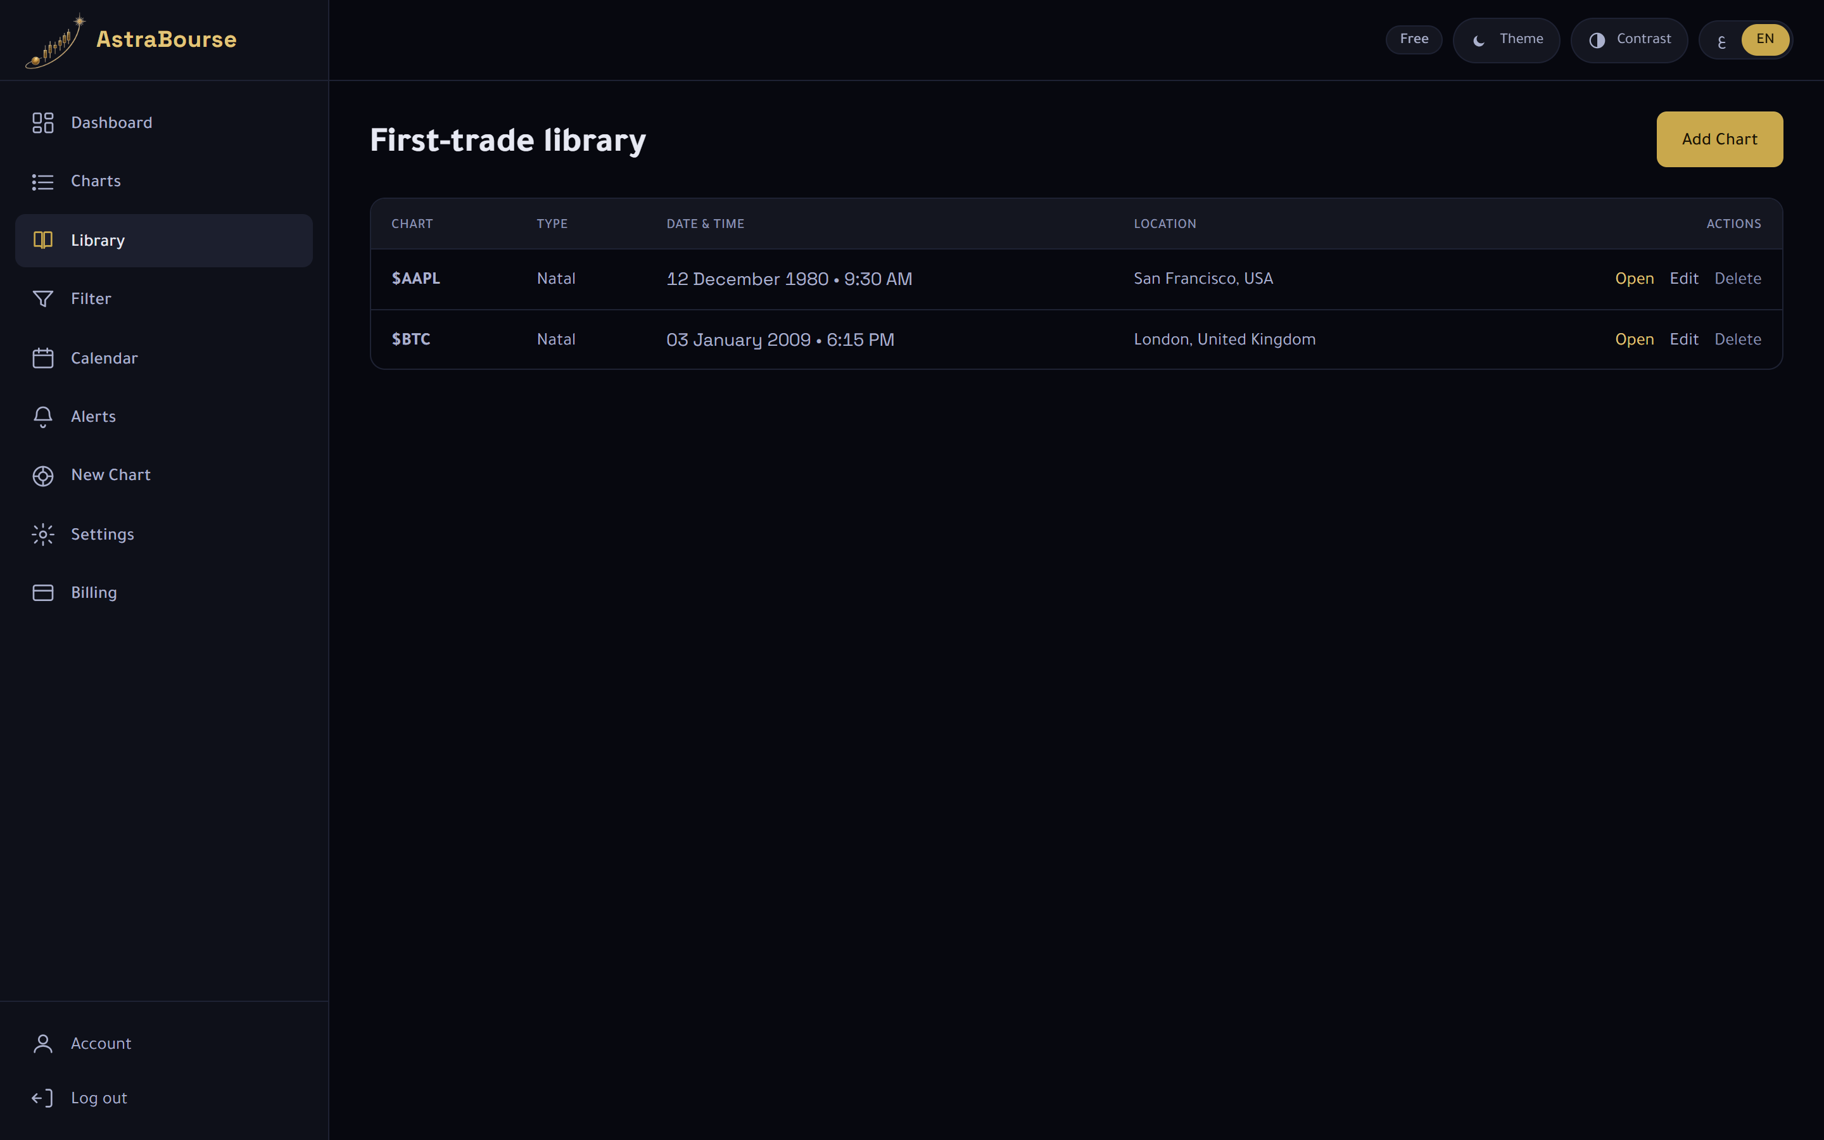The width and height of the screenshot is (1824, 1140).
Task: Select the EN language option
Action: coord(1765,40)
